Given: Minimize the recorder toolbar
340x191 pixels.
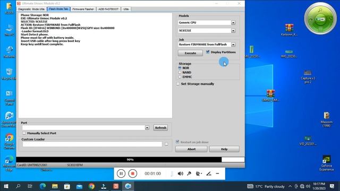Looking at the screenshot, I should click(x=217, y=173).
